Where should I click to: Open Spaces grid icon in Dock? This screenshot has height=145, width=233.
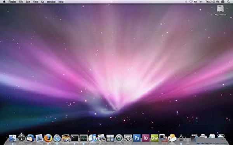[x=110, y=138]
